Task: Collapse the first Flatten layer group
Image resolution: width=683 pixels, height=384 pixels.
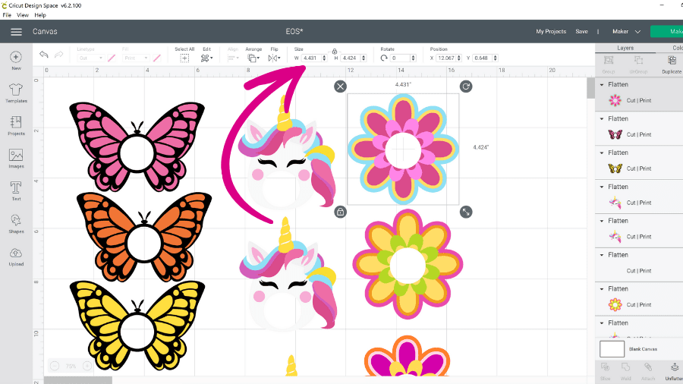Action: [x=602, y=84]
